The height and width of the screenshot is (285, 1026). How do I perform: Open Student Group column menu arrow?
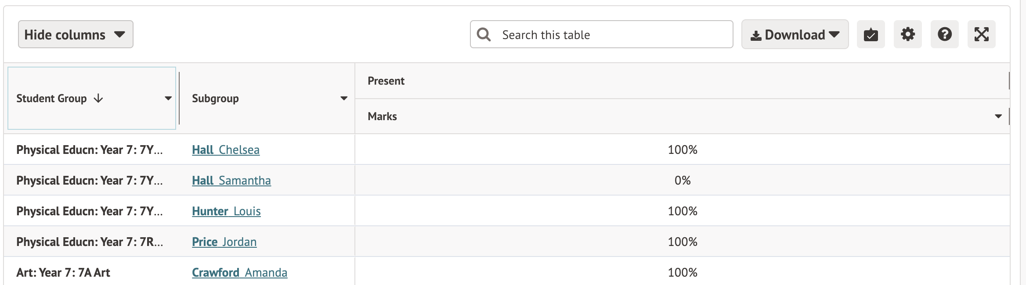[168, 98]
